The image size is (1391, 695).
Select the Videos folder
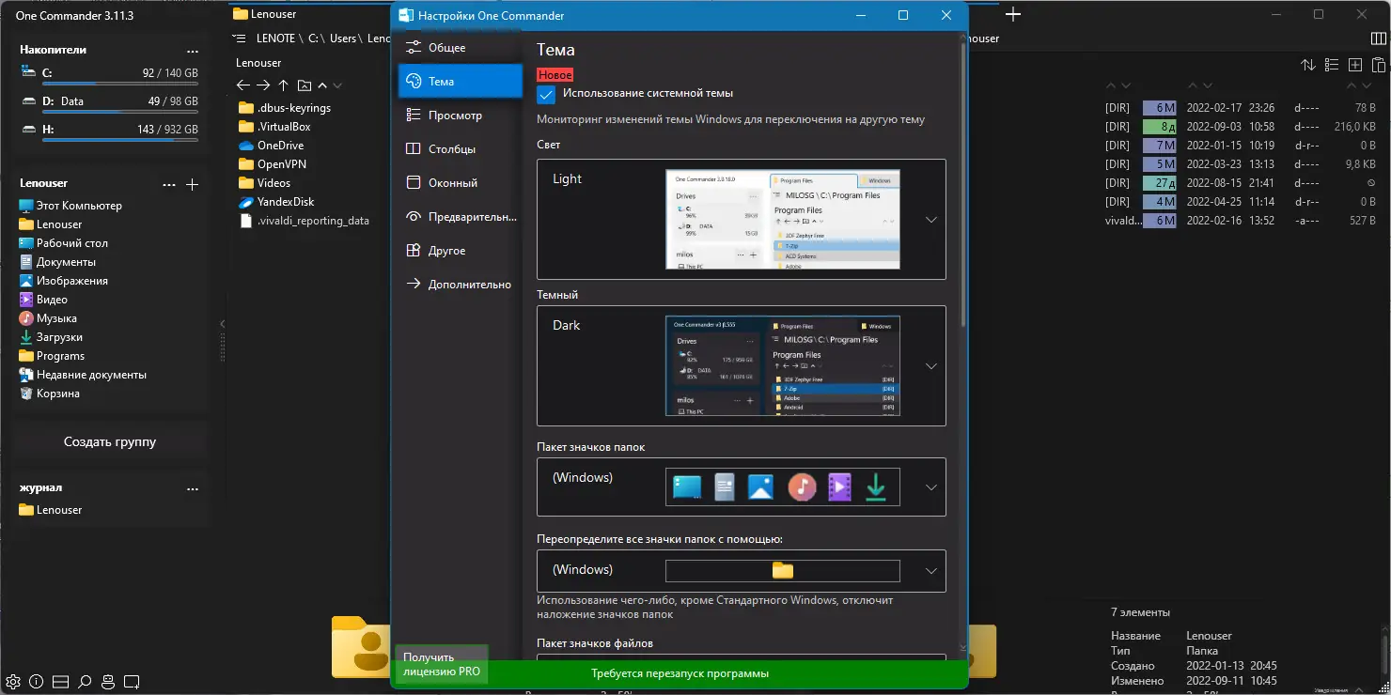264,183
